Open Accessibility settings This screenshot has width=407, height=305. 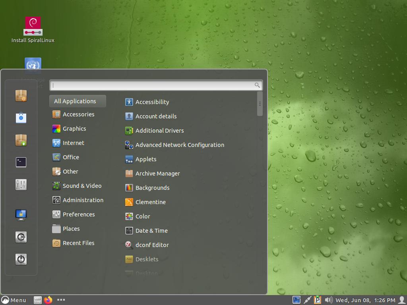(x=147, y=102)
